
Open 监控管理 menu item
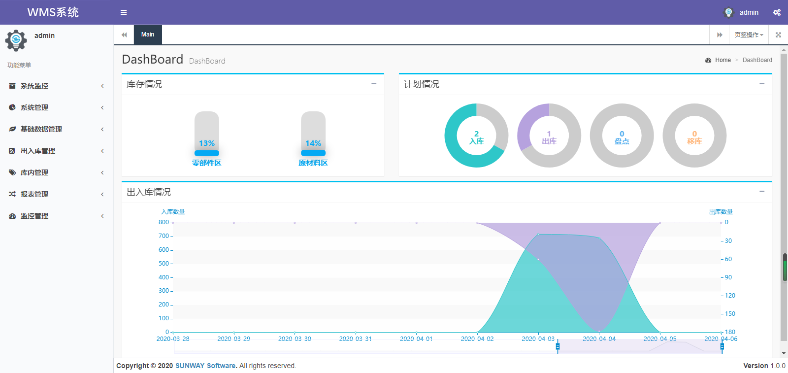point(57,216)
